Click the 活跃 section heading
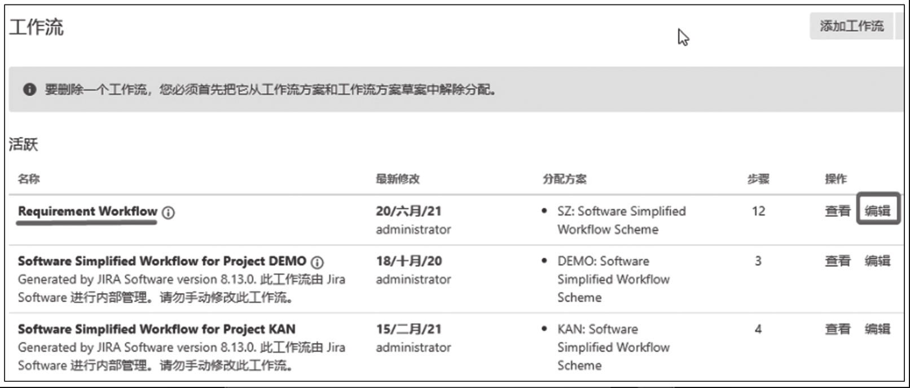The image size is (910, 388). [23, 145]
